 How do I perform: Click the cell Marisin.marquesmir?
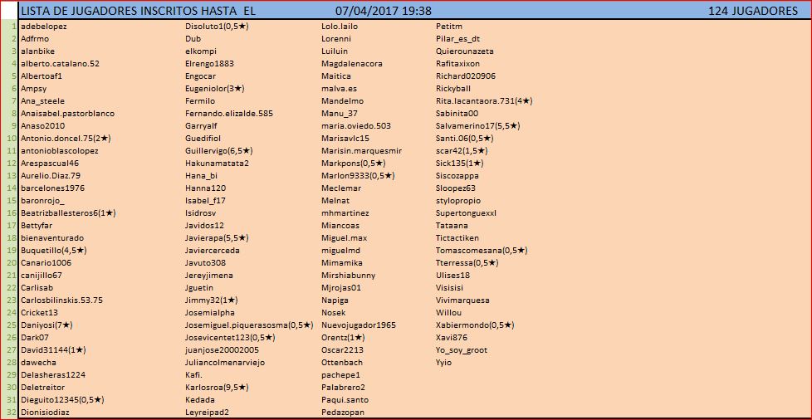[x=361, y=150]
